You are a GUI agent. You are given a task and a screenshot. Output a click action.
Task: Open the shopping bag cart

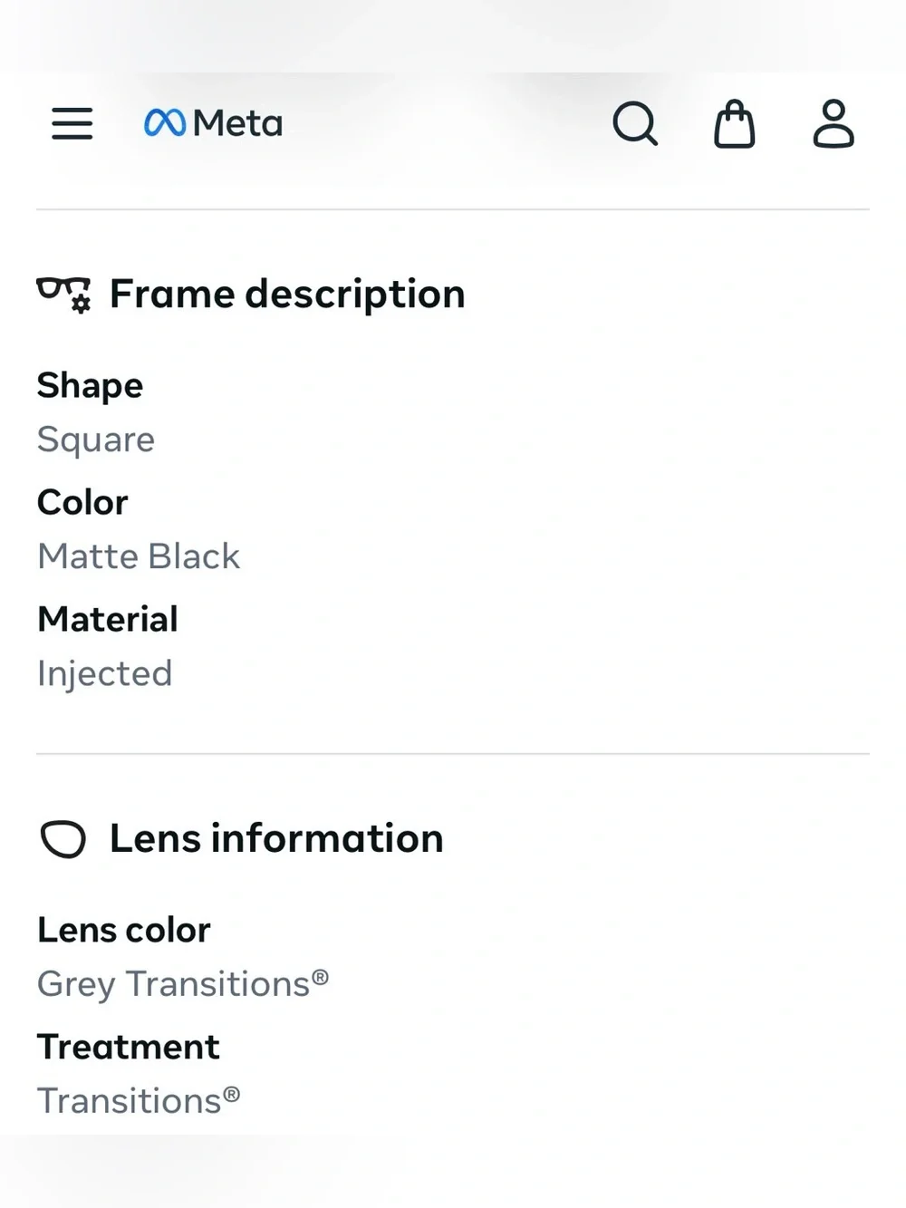tap(735, 123)
